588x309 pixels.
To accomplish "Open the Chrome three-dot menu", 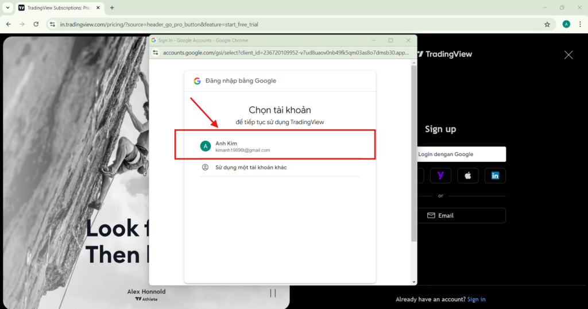I will point(580,24).
